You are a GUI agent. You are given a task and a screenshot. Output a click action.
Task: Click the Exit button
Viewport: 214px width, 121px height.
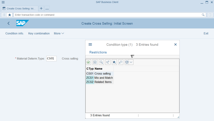pyautogui.click(x=206, y=33)
